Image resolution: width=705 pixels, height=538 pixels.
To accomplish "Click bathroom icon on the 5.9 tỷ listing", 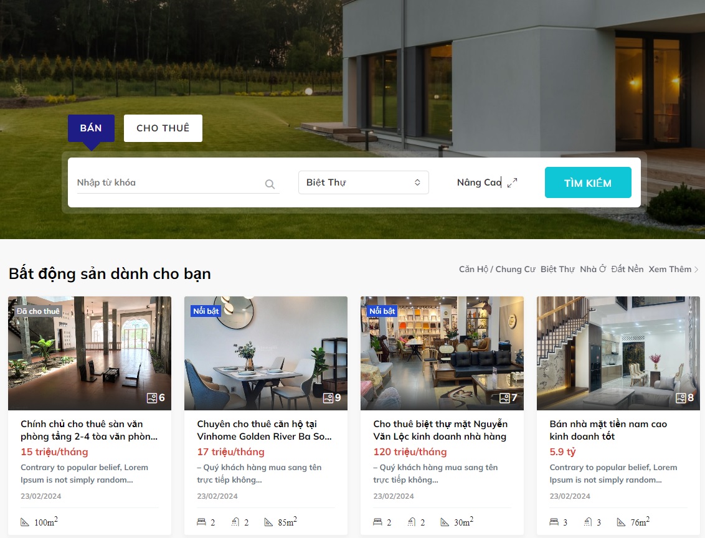I will (588, 522).
